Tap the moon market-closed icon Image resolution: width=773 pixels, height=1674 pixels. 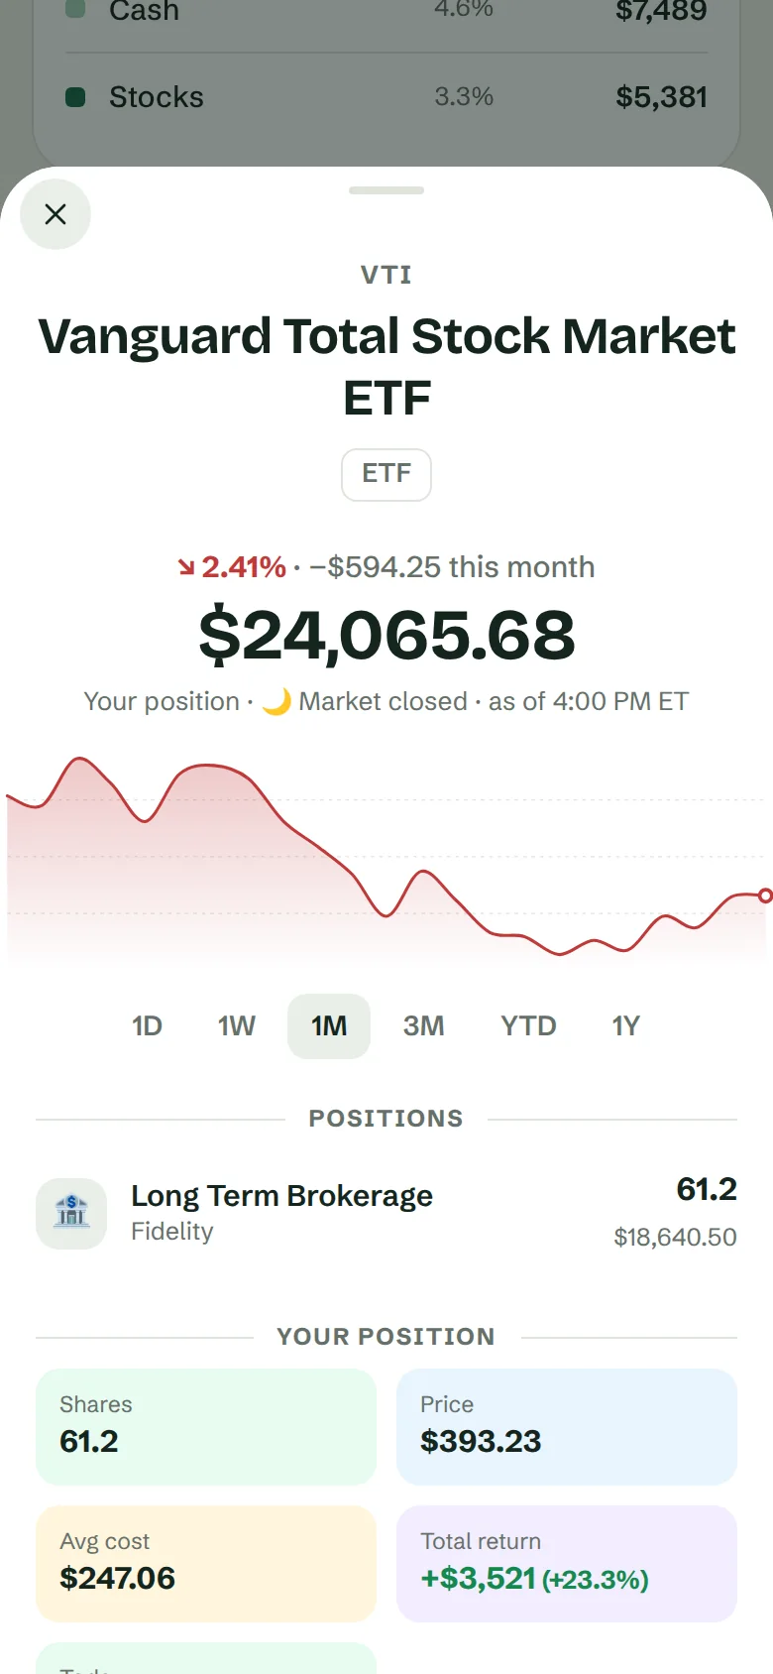pyautogui.click(x=276, y=701)
